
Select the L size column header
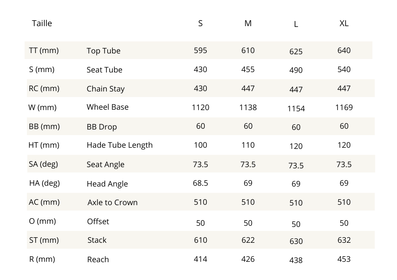pos(296,24)
